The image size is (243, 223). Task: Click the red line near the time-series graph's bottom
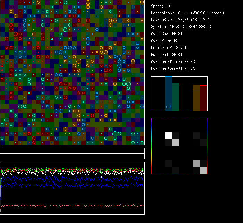tap(69, 206)
